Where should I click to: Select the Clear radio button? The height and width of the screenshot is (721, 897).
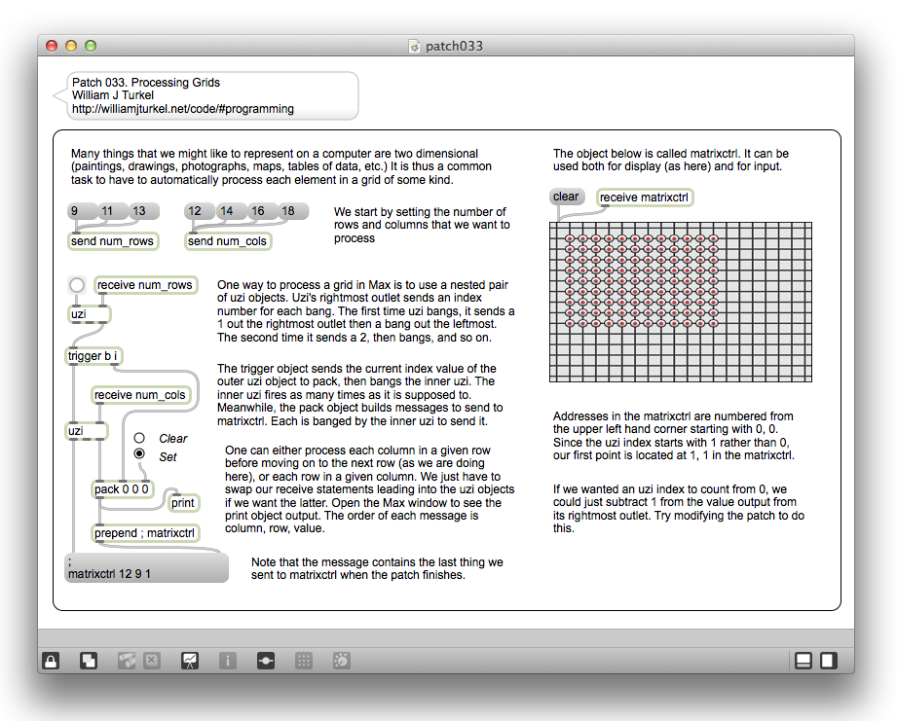pos(139,439)
